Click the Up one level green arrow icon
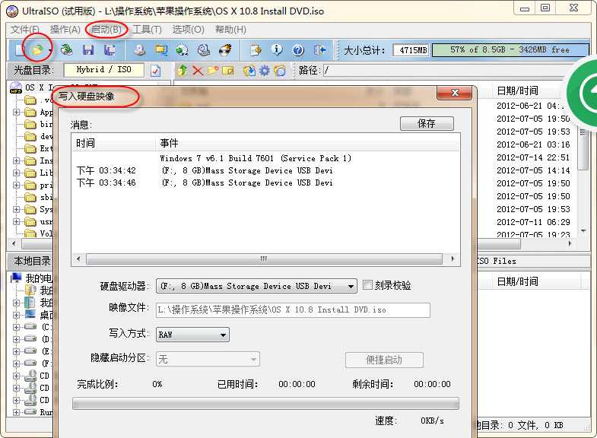Screen dimensions: 597x438 click(183, 71)
